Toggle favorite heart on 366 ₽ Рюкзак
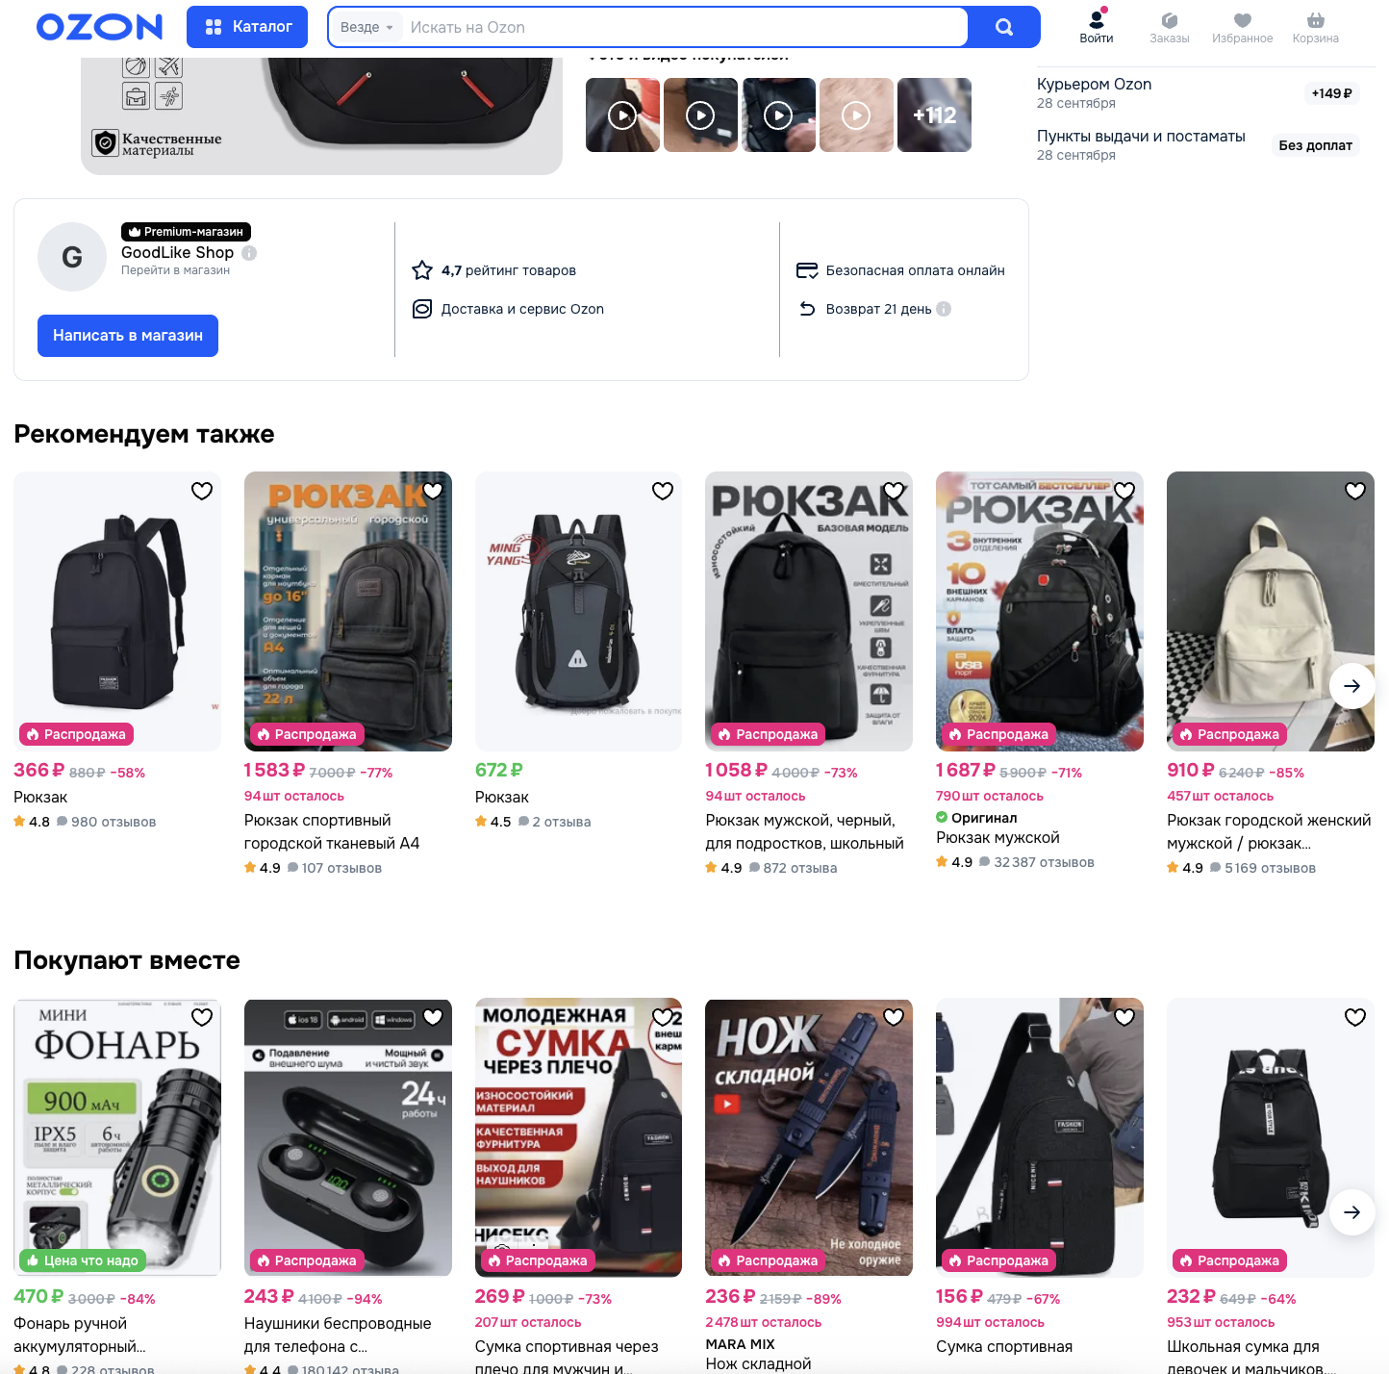Viewport: 1389px width, 1374px height. click(202, 491)
